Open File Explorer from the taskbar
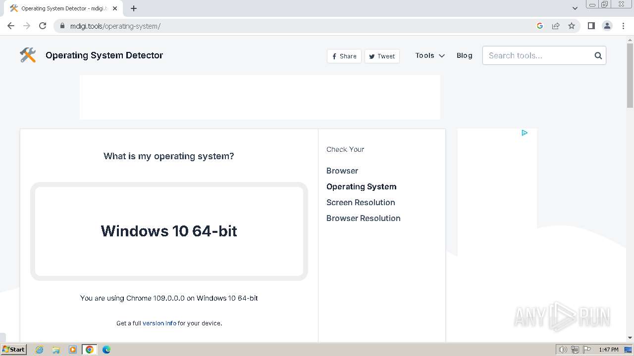 (56, 350)
